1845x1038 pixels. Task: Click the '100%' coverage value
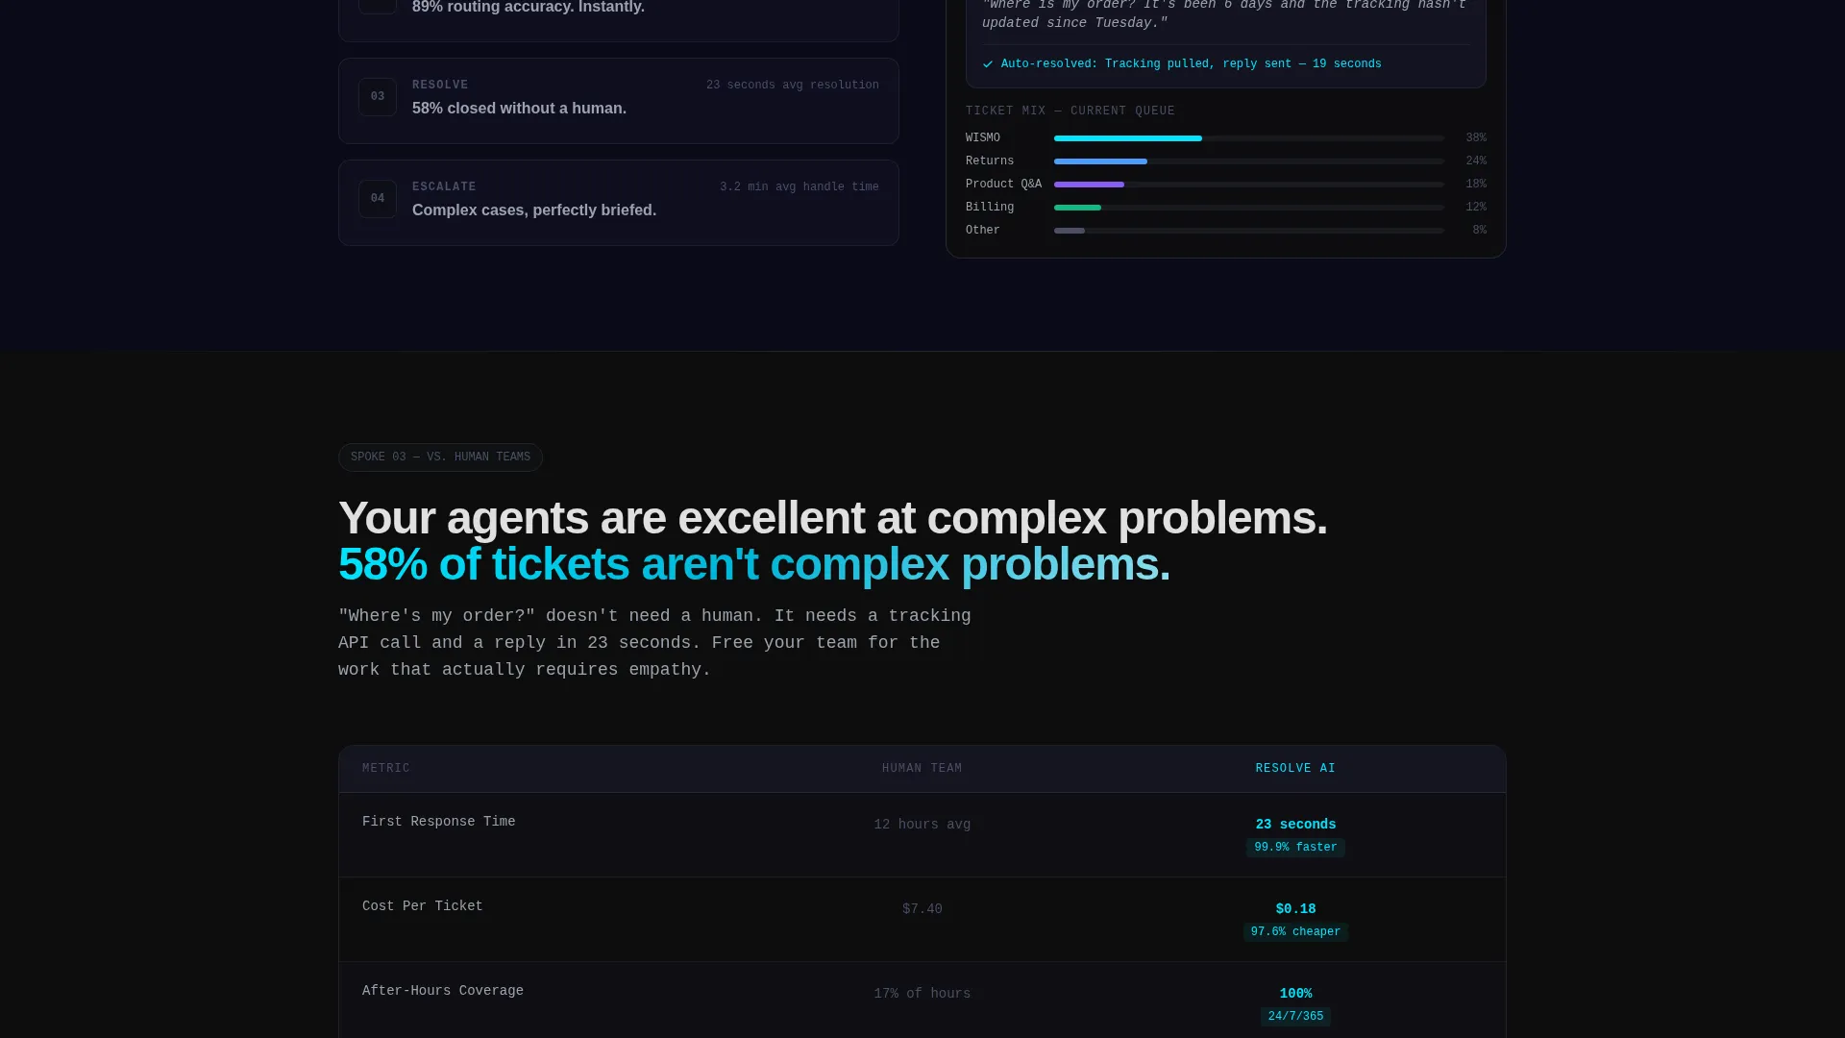(1295, 994)
